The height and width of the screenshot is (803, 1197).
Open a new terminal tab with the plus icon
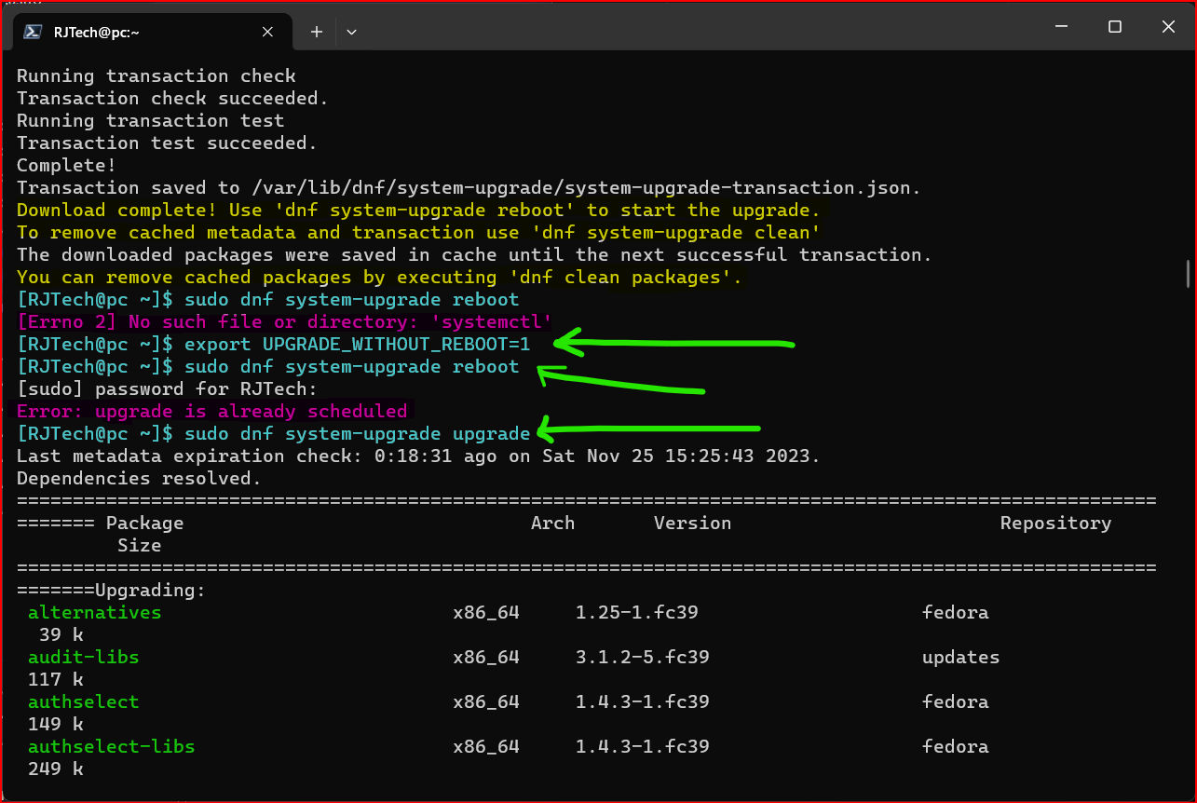[x=316, y=31]
